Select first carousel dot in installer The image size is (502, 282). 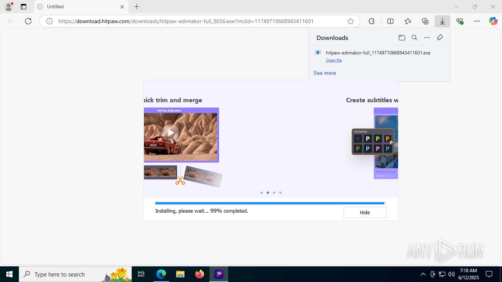pos(262,193)
